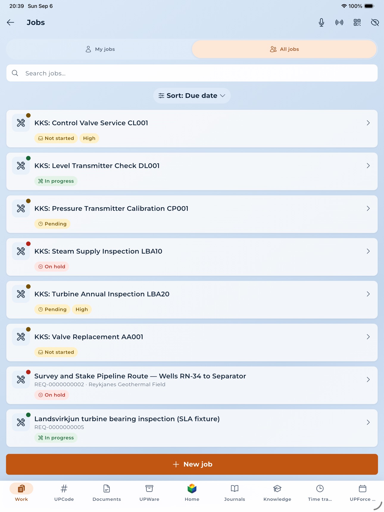This screenshot has height=512, width=384.
Task: Focus the Search jobs field
Action: click(x=192, y=73)
